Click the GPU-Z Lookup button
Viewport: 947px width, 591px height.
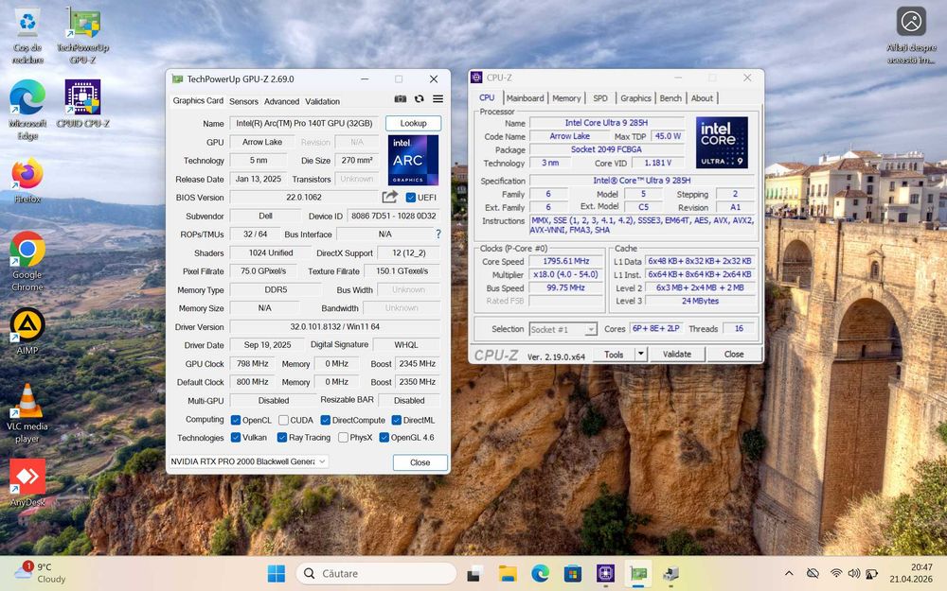pyautogui.click(x=413, y=123)
